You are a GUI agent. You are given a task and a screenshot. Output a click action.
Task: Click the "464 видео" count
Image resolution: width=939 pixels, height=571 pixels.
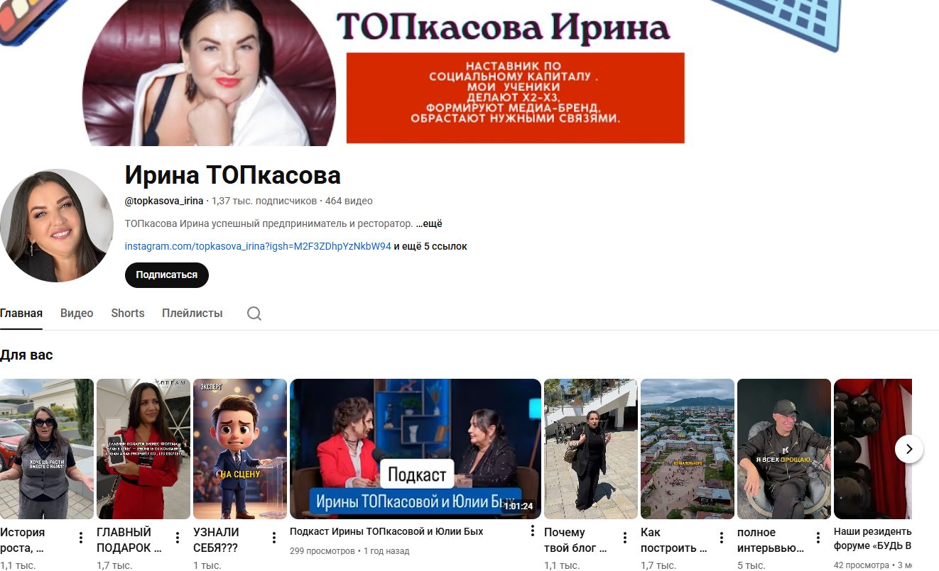coord(349,201)
